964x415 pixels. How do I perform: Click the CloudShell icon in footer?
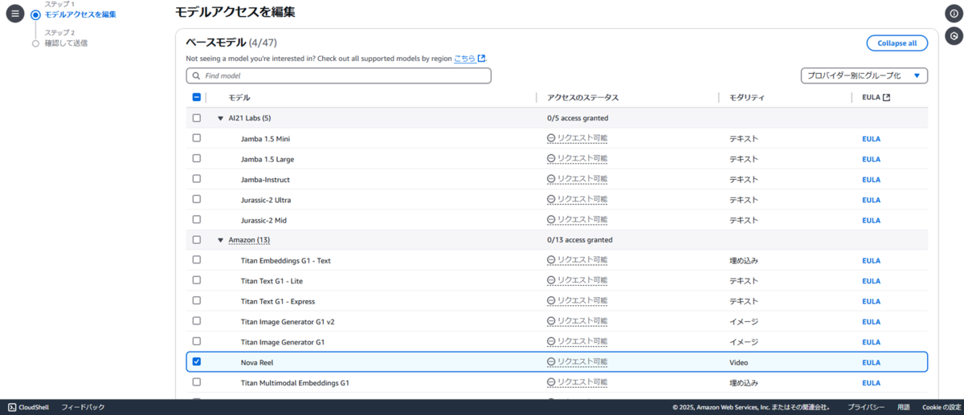pos(12,407)
